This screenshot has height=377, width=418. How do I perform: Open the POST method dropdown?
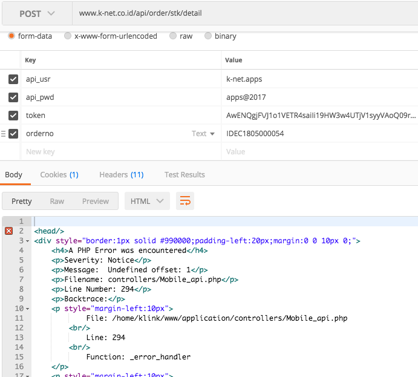point(36,13)
